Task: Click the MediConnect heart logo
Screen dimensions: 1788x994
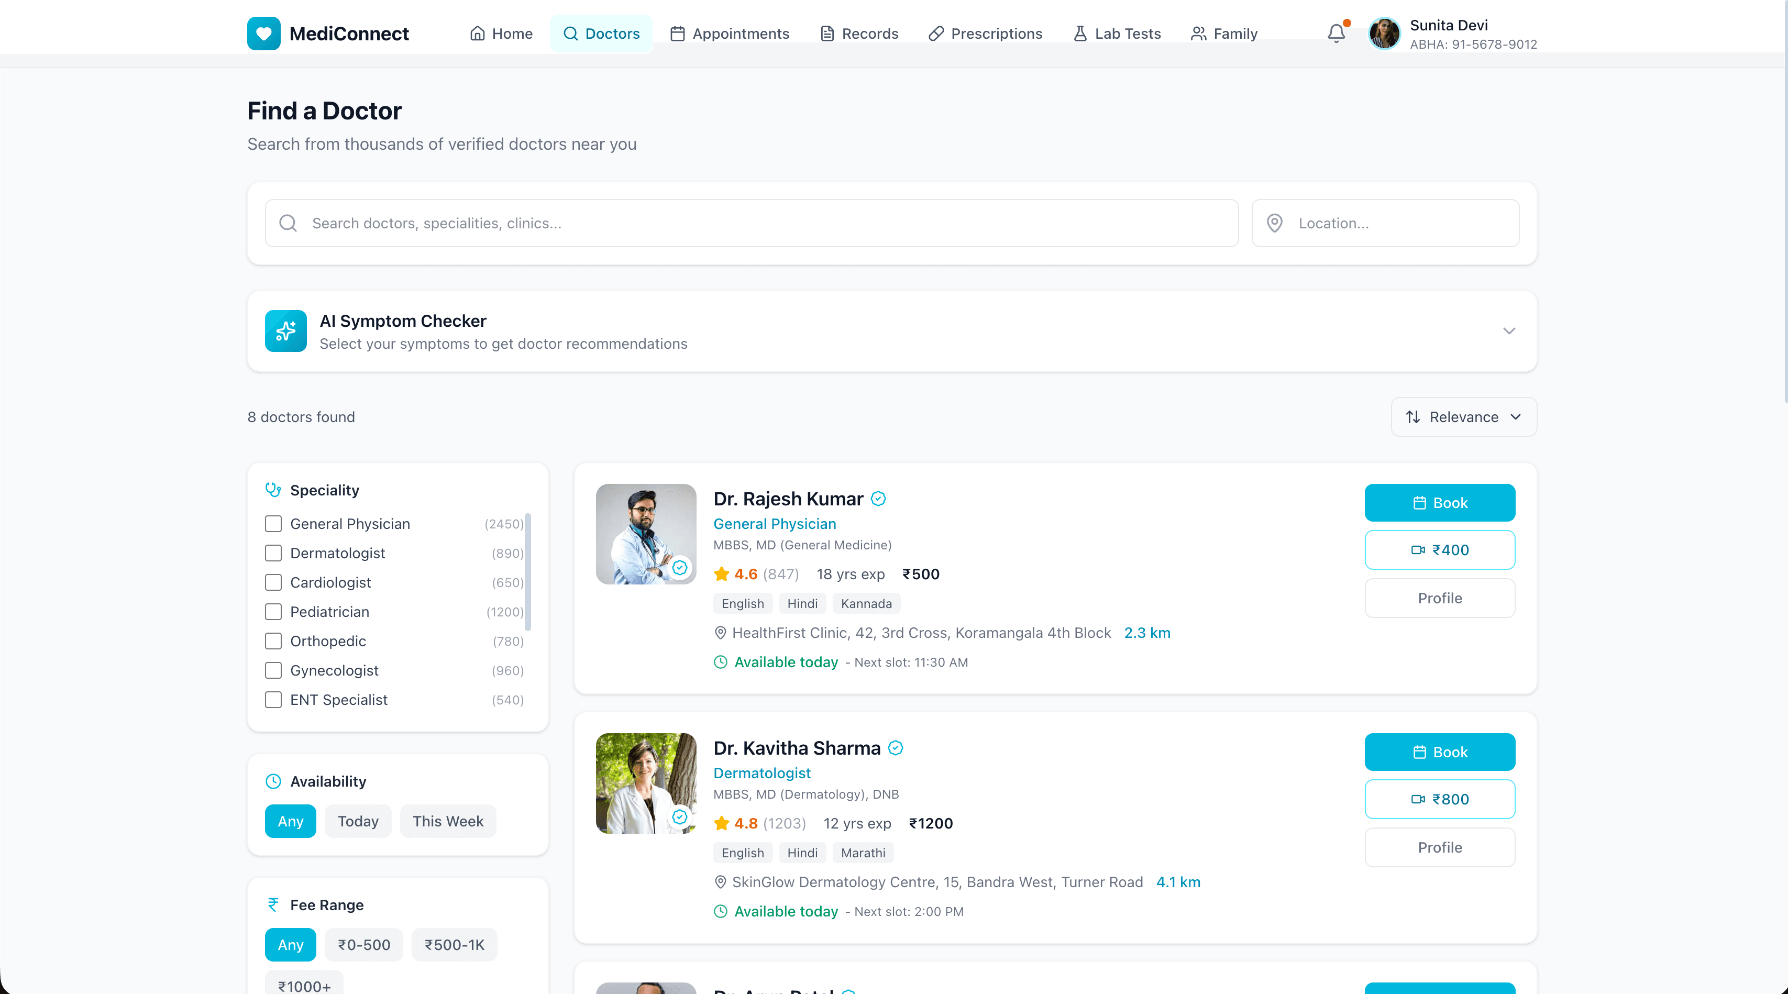Action: click(x=264, y=32)
